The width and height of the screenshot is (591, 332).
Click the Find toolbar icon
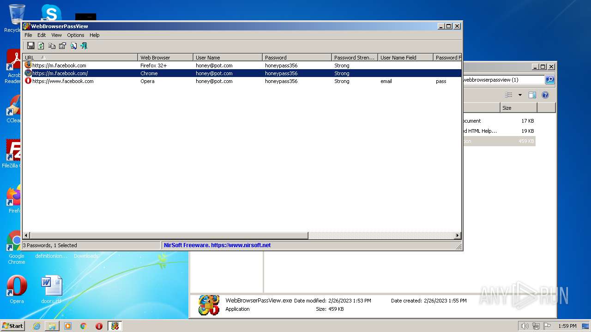[73, 45]
